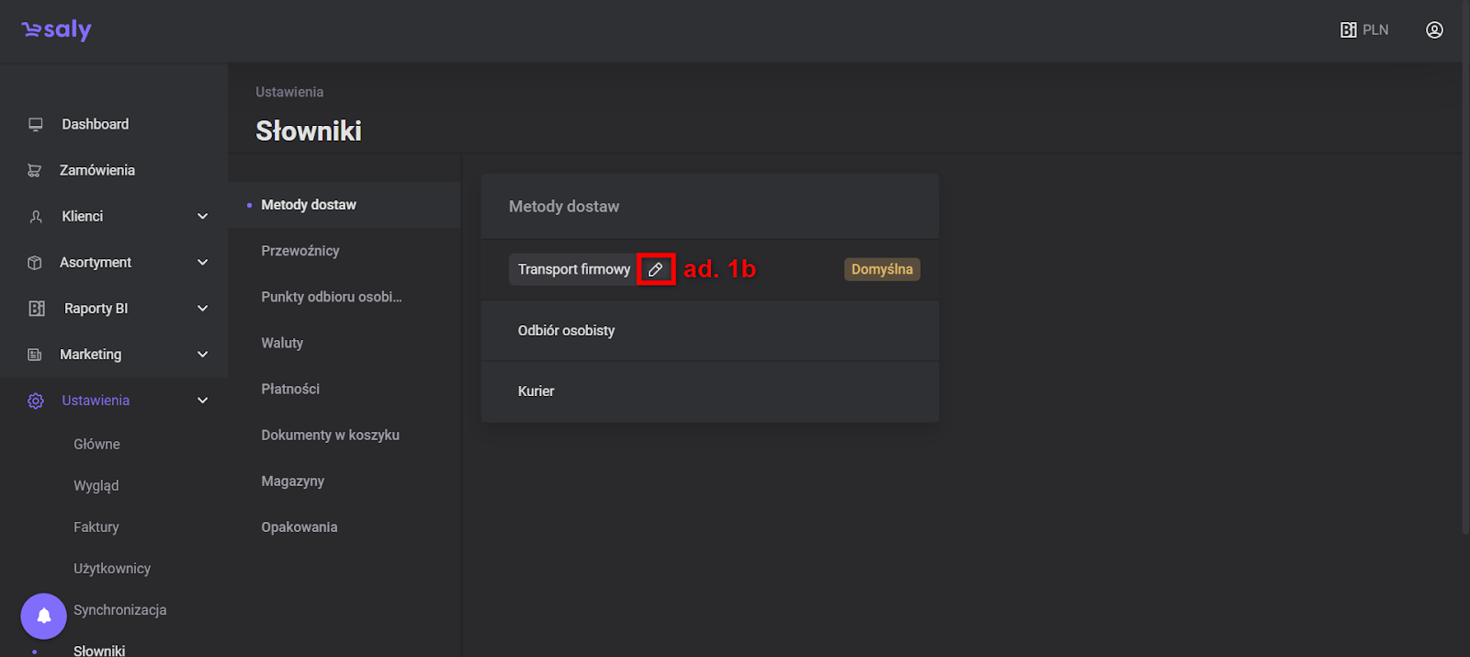Expand the Klienci submenu chevron

click(203, 216)
